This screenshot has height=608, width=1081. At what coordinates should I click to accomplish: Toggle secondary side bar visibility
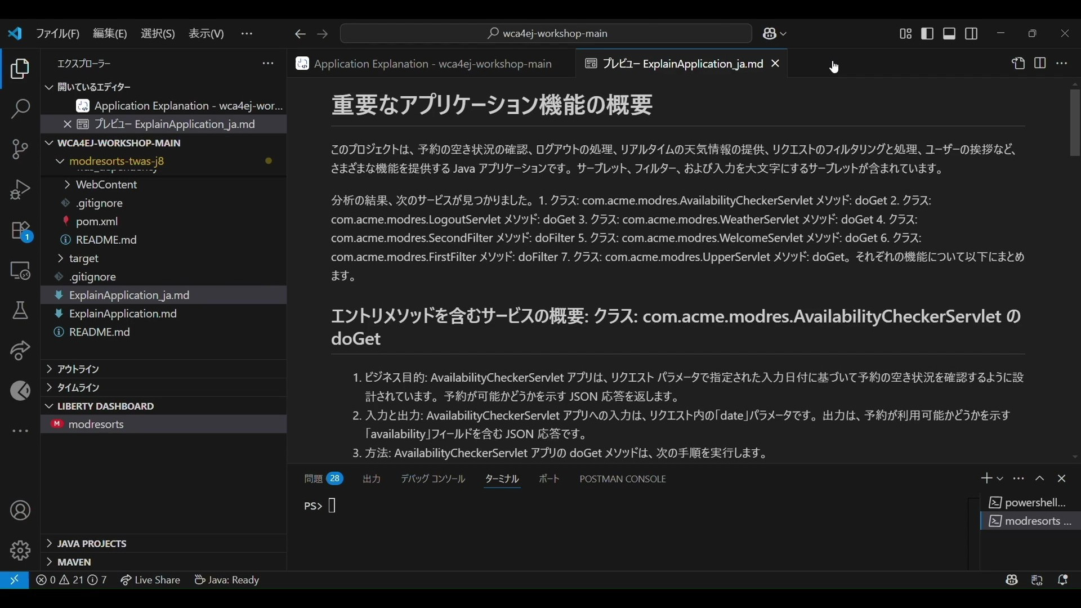pyautogui.click(x=971, y=34)
